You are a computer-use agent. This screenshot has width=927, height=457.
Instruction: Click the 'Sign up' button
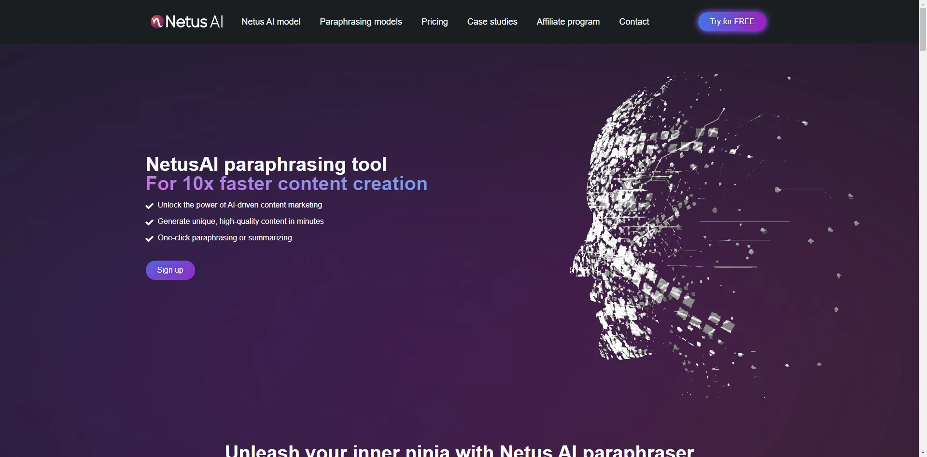pyautogui.click(x=170, y=270)
